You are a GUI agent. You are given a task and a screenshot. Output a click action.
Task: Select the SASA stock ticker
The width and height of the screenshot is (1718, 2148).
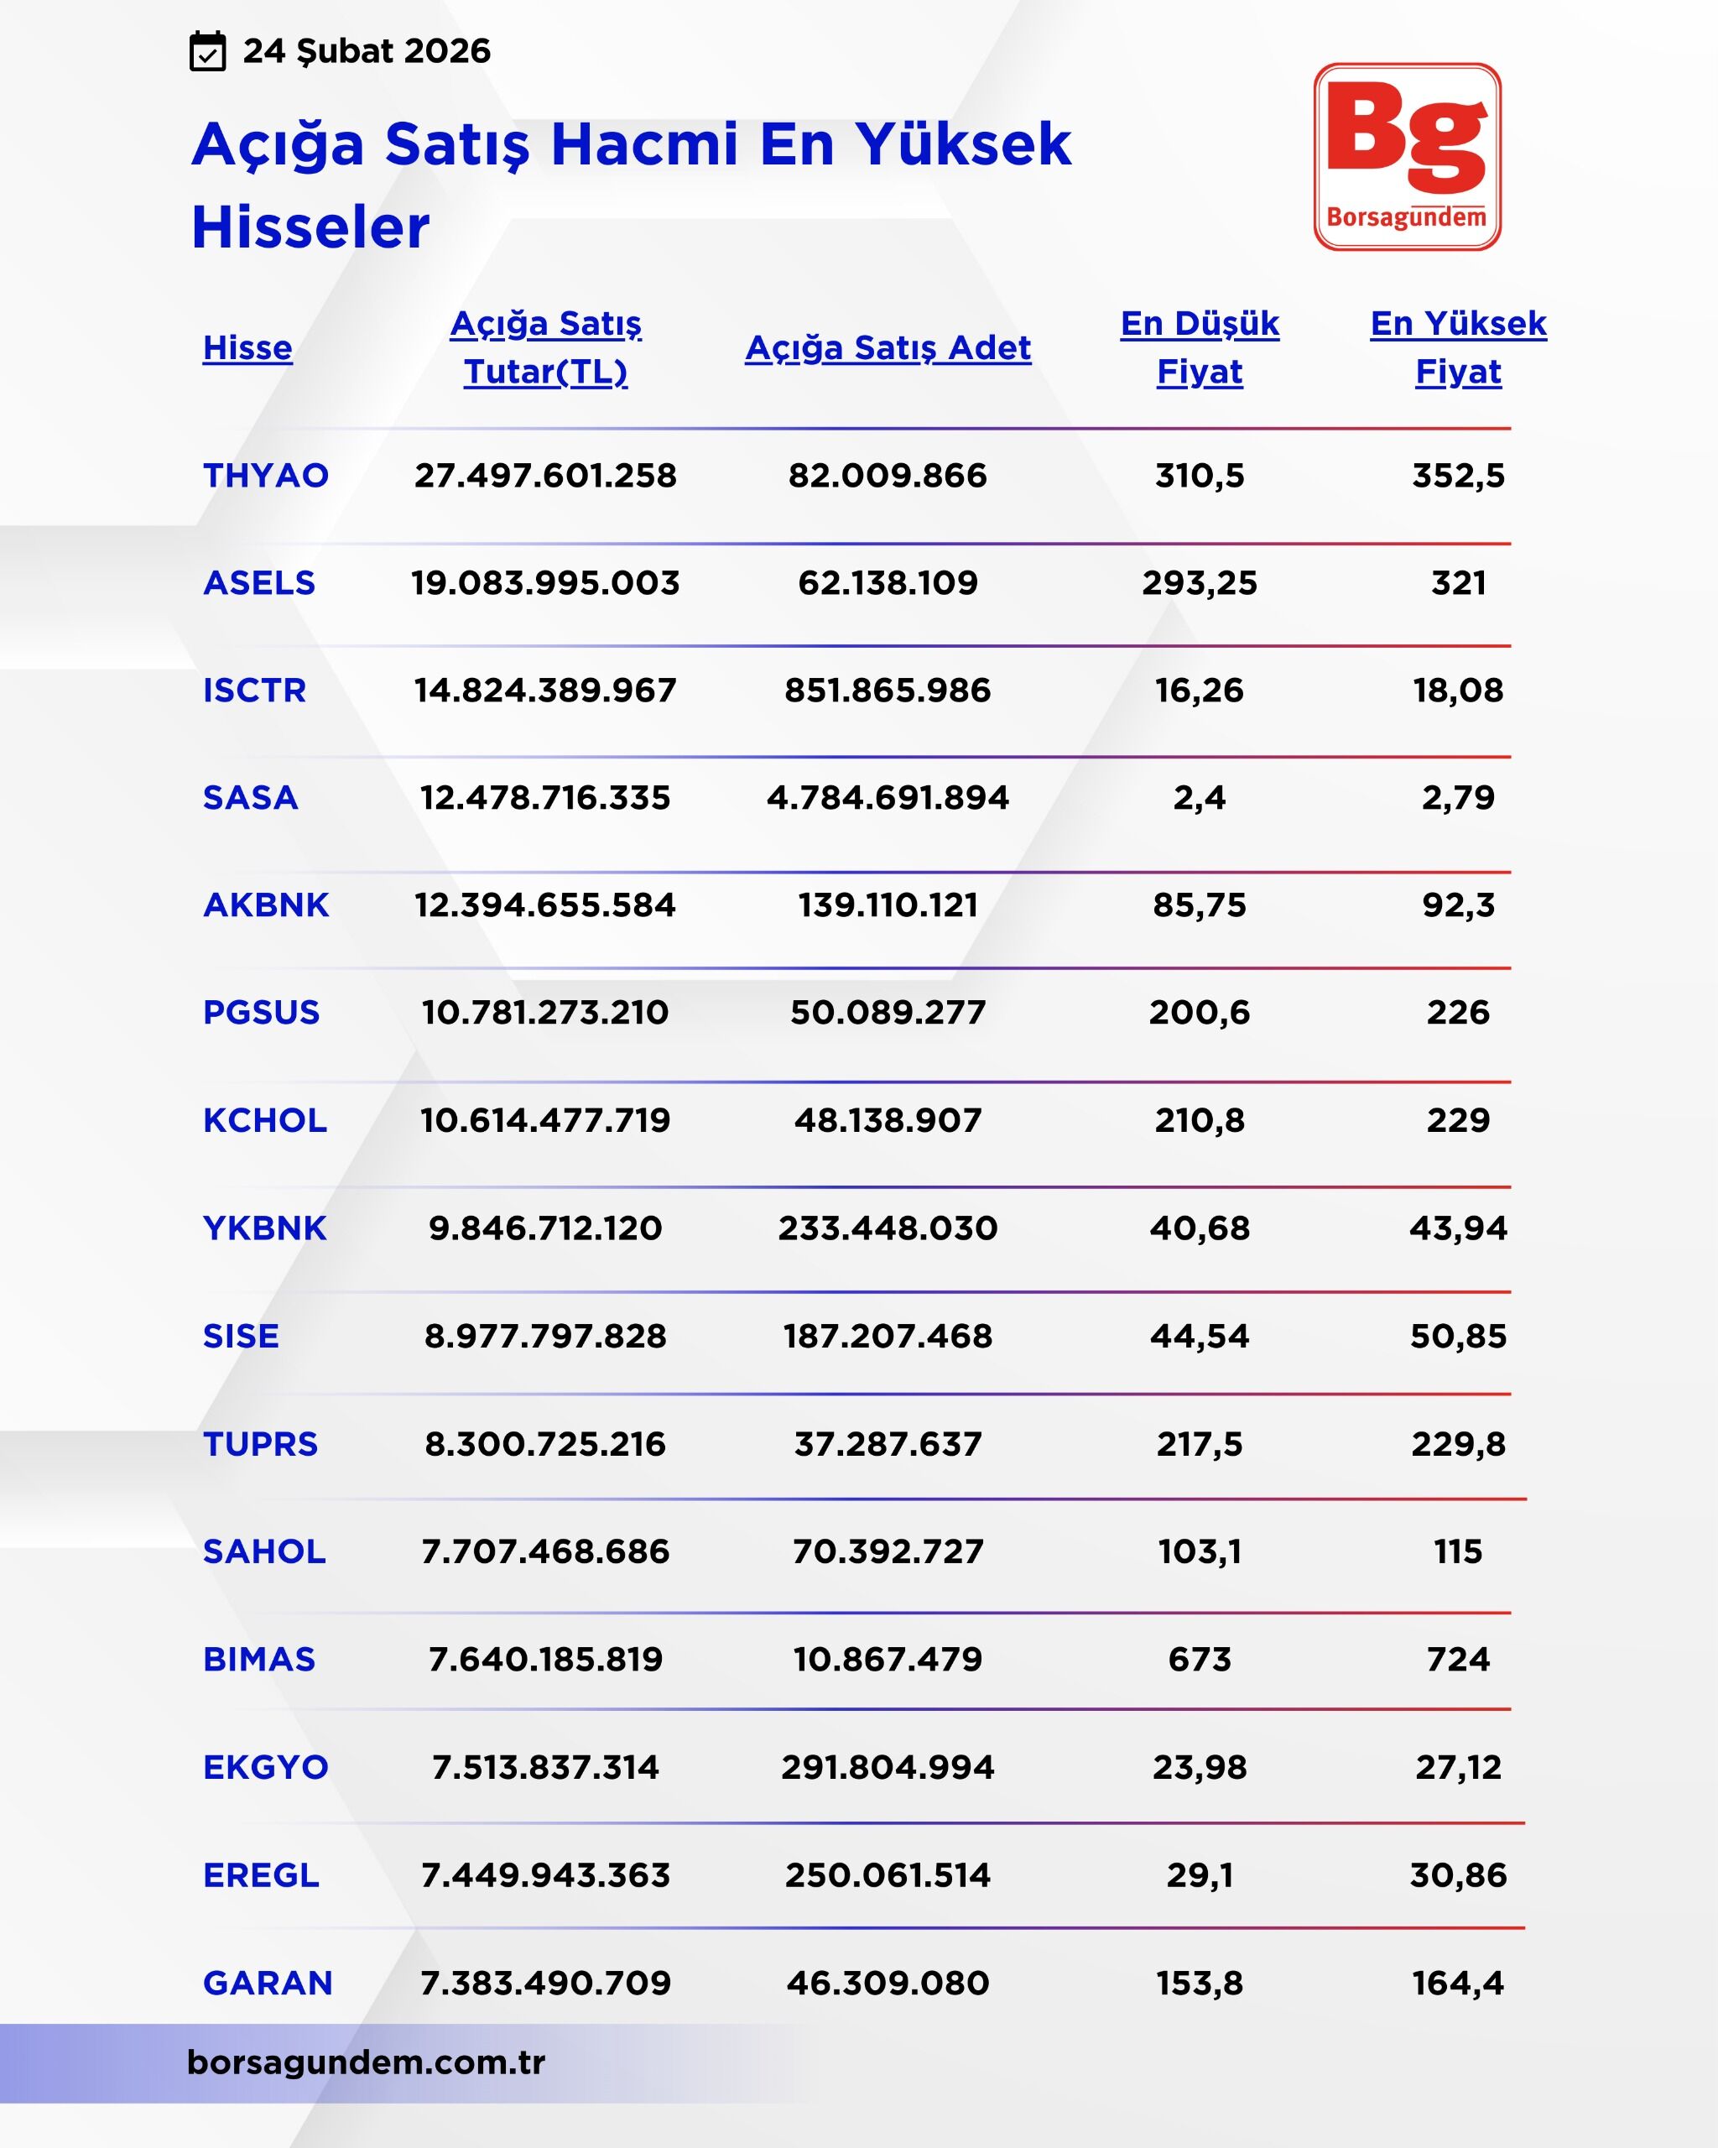click(x=250, y=798)
